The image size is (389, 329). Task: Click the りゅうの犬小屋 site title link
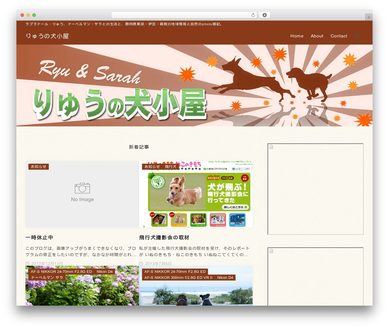click(x=47, y=36)
